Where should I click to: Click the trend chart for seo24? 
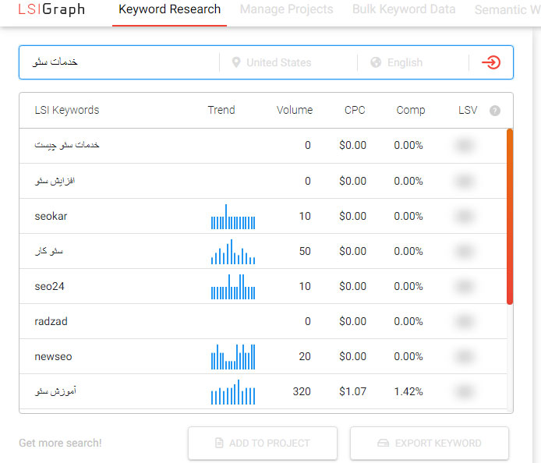click(232, 287)
